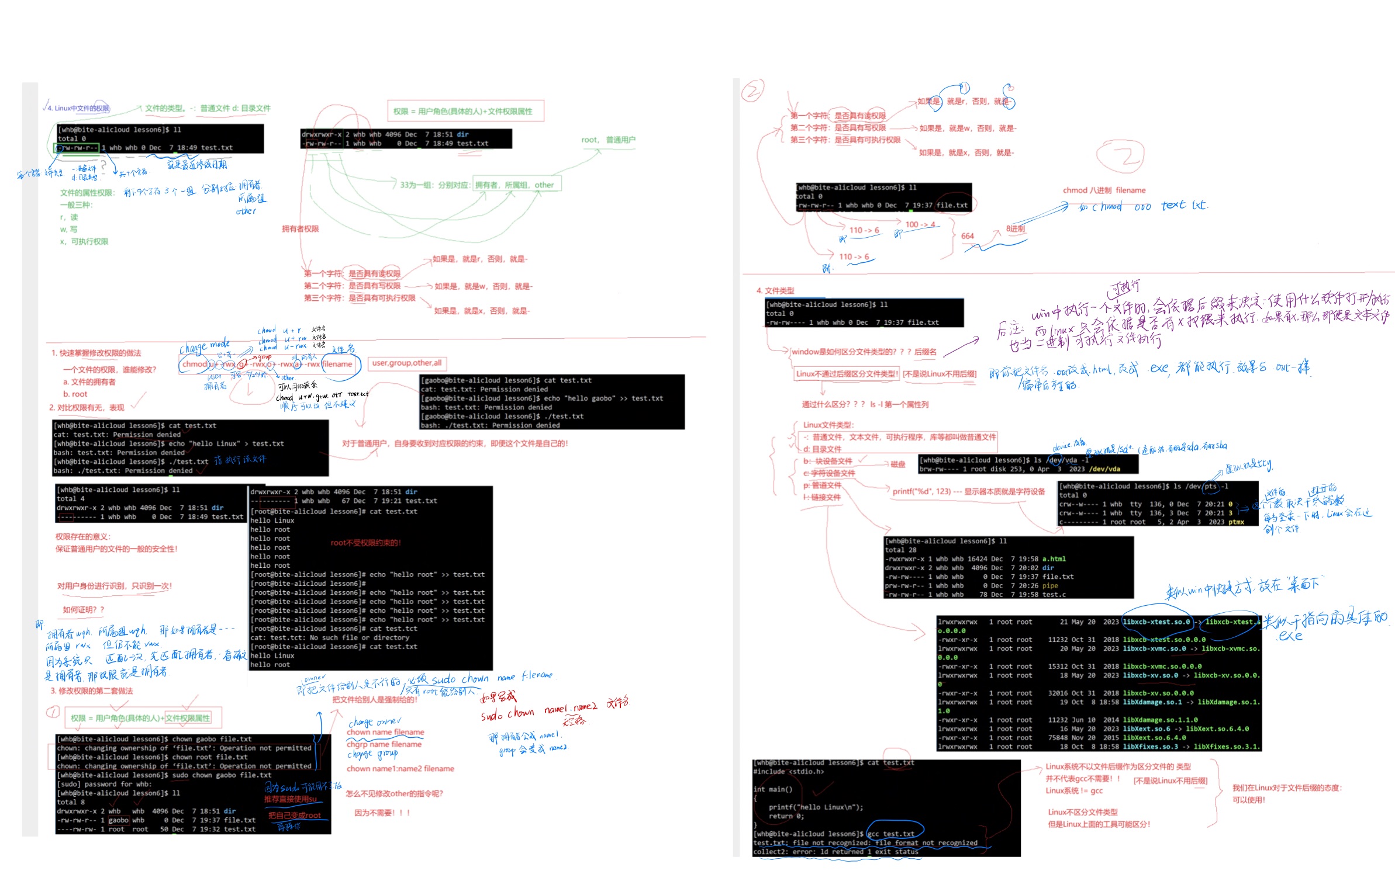This screenshot has width=1395, height=871.
Task: Click the '3. 修改权限的第二套做法' heading
Action: [x=92, y=690]
